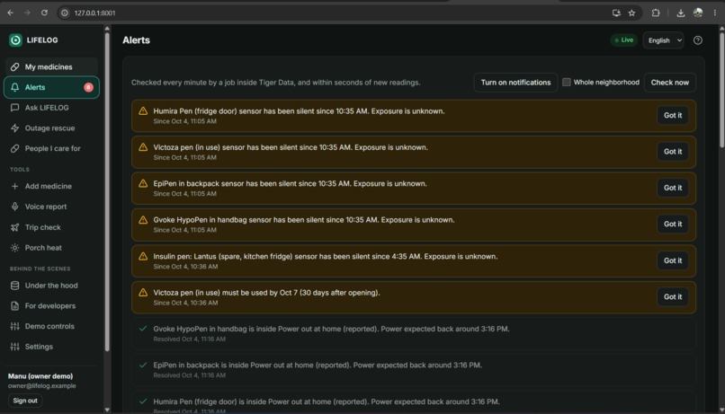Screen dimensions: 725x414
Task: Click 'Since Oct 4, 10:36 AM' under Lantus alert
Action: pos(185,267)
